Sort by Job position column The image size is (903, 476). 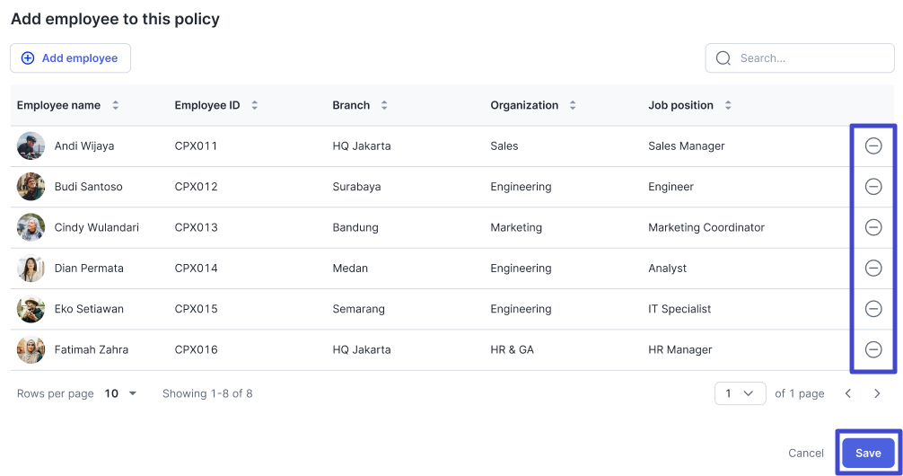(x=728, y=105)
